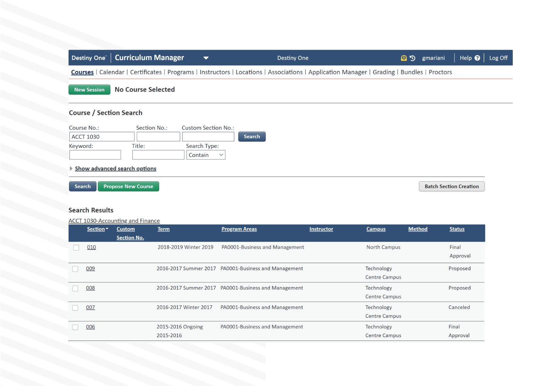
Task: Click the history icon in the header
Action: tap(412, 58)
